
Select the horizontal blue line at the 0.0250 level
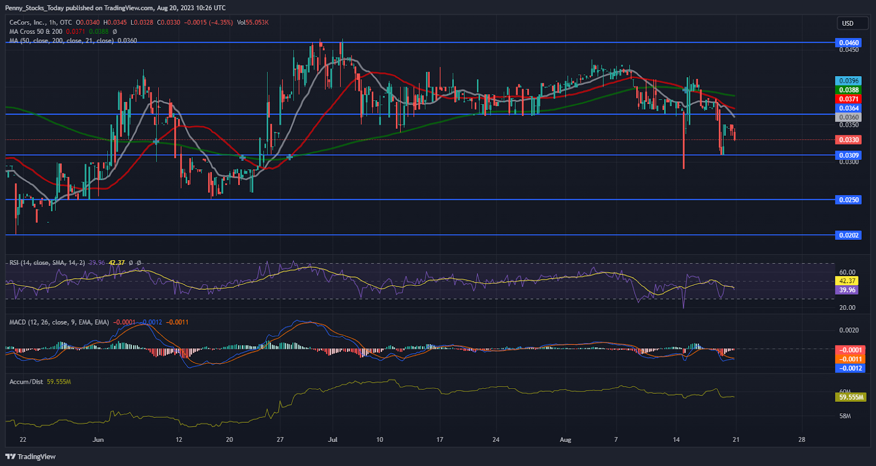coord(420,200)
